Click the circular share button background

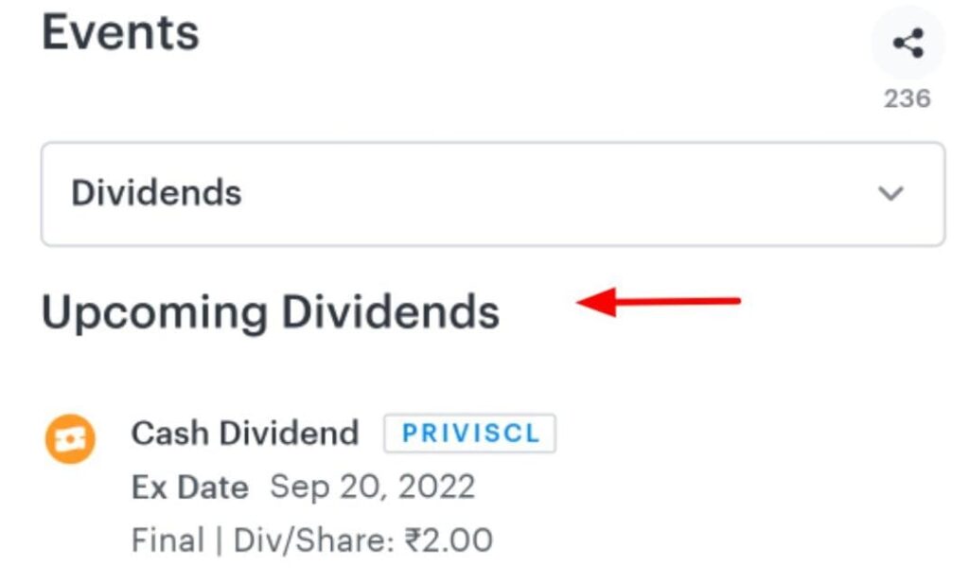click(907, 44)
